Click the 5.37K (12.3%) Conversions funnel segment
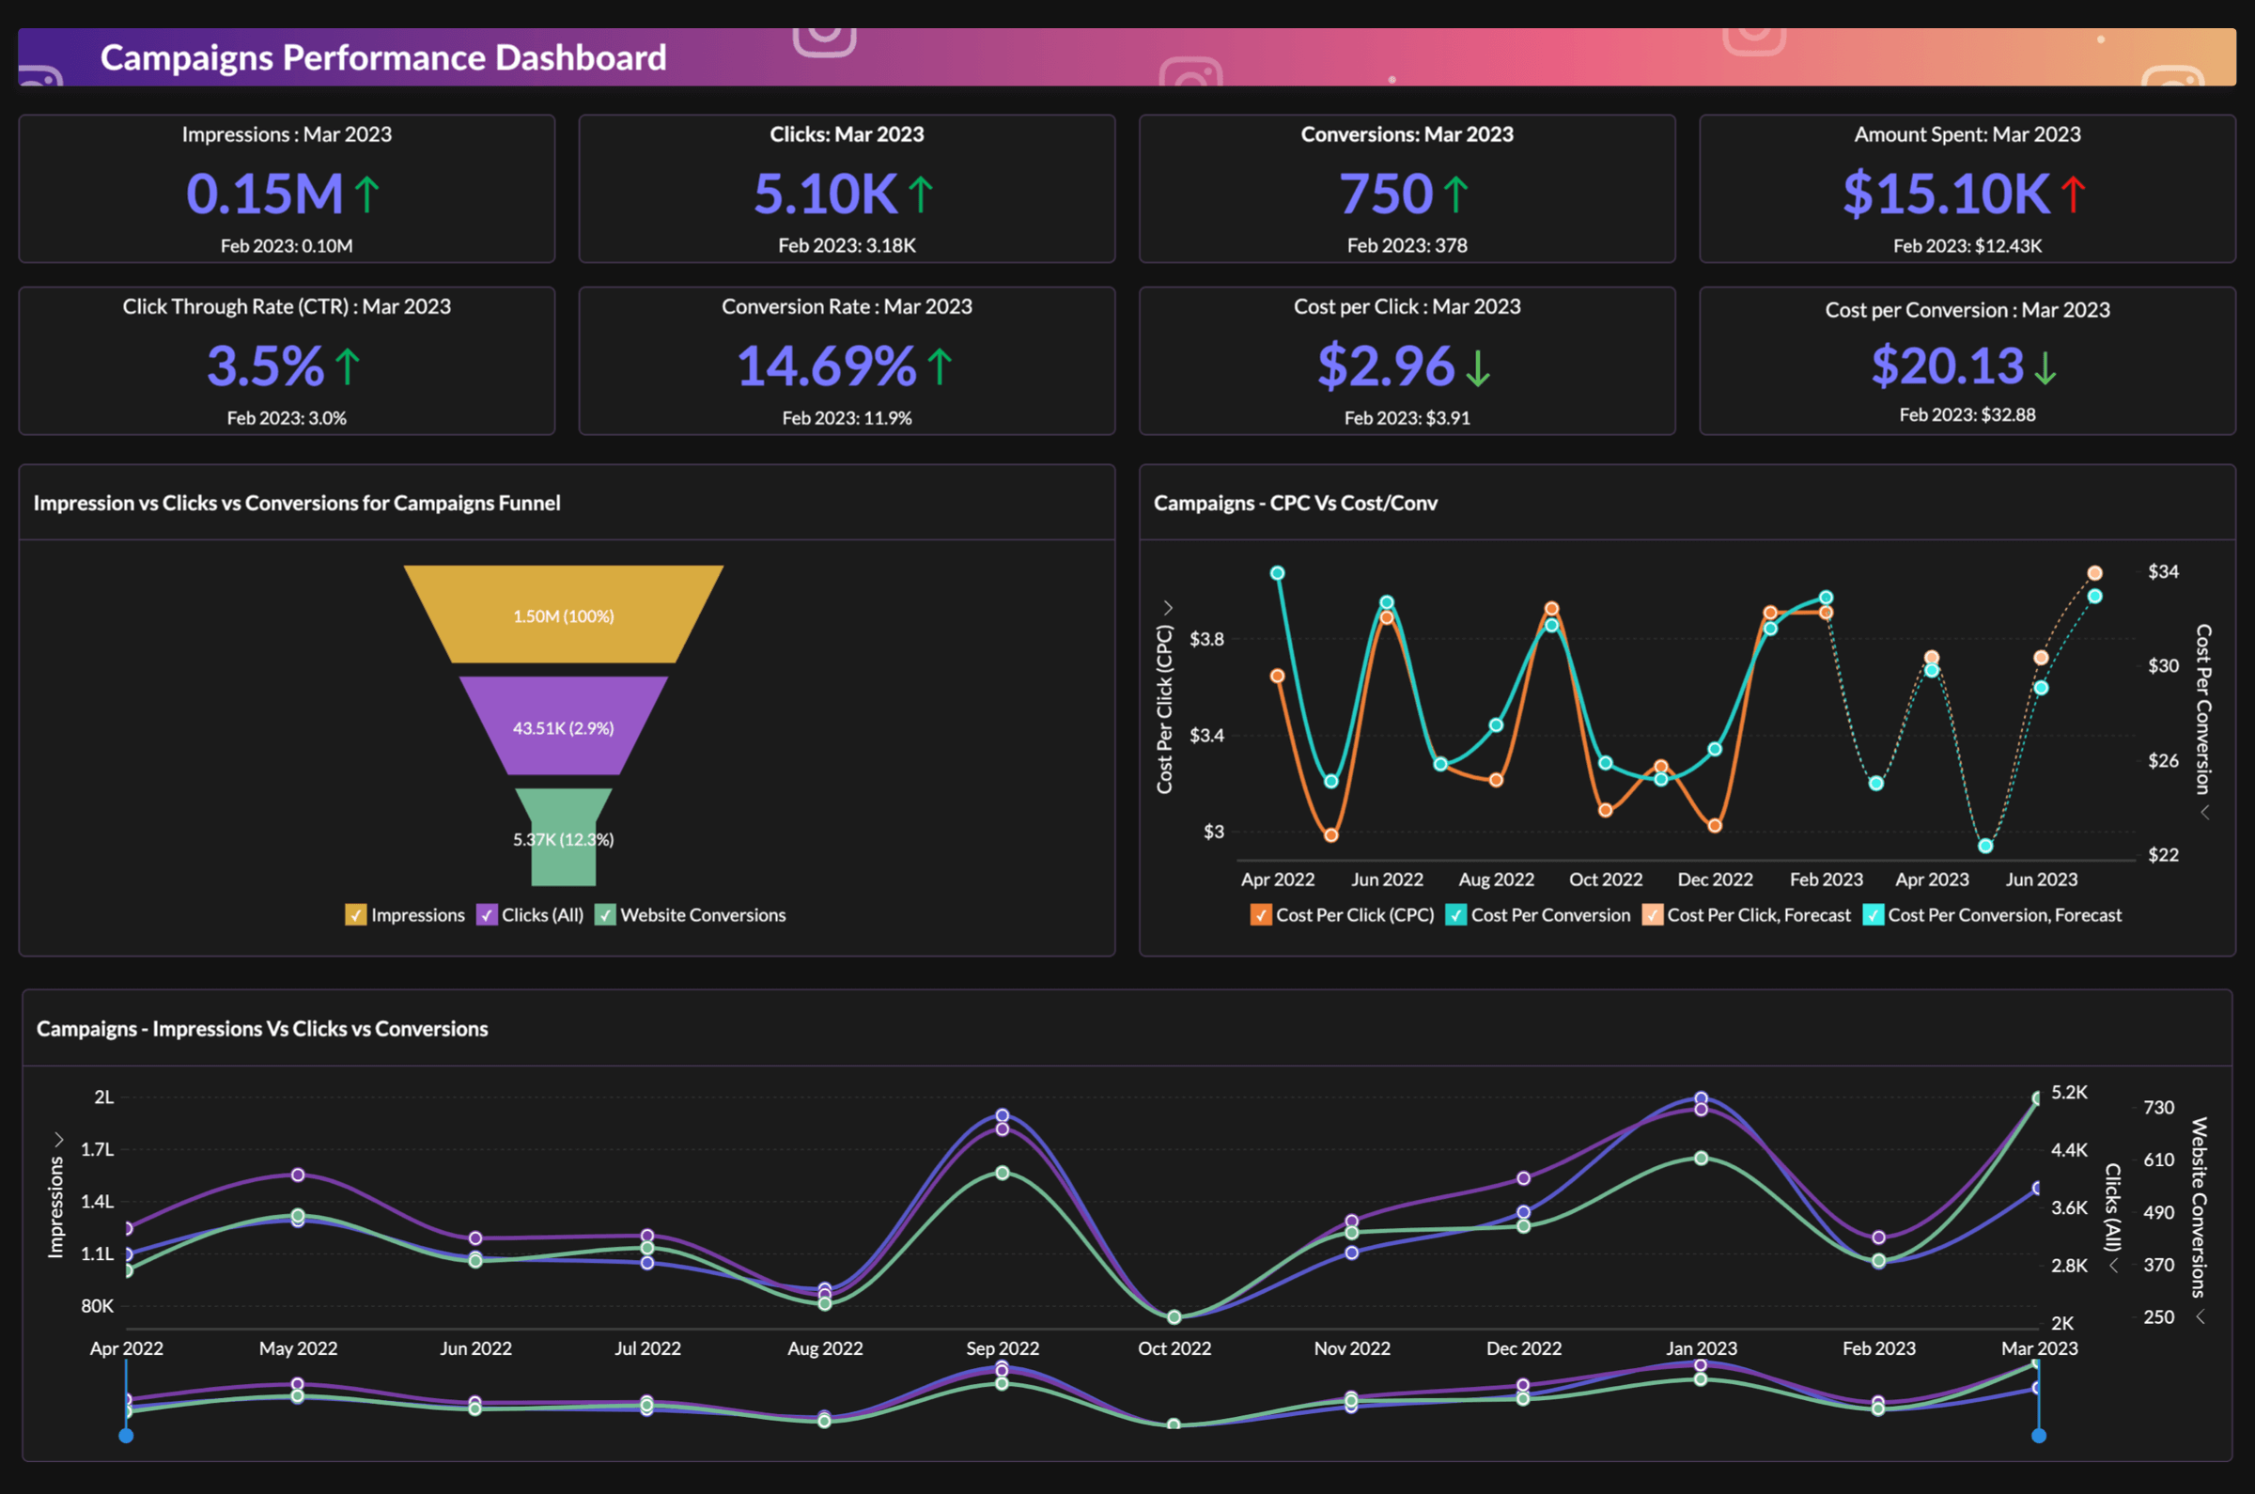 coord(563,836)
